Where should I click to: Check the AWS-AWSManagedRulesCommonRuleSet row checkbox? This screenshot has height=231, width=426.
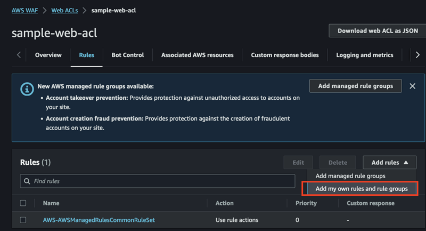click(23, 220)
